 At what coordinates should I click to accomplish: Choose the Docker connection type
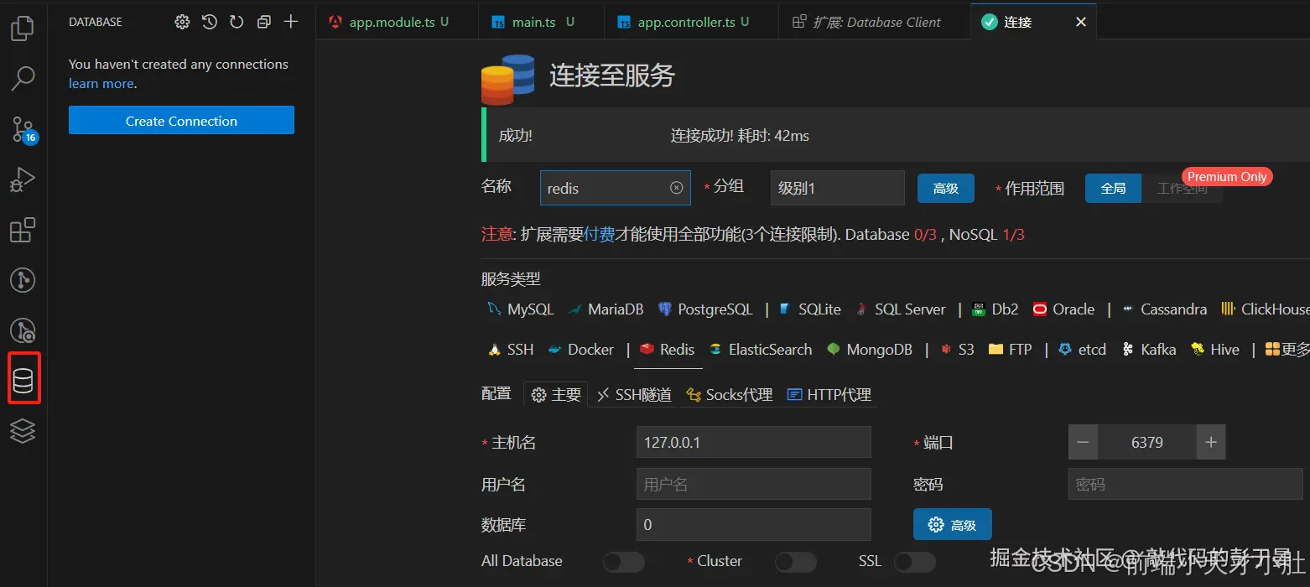tap(580, 349)
